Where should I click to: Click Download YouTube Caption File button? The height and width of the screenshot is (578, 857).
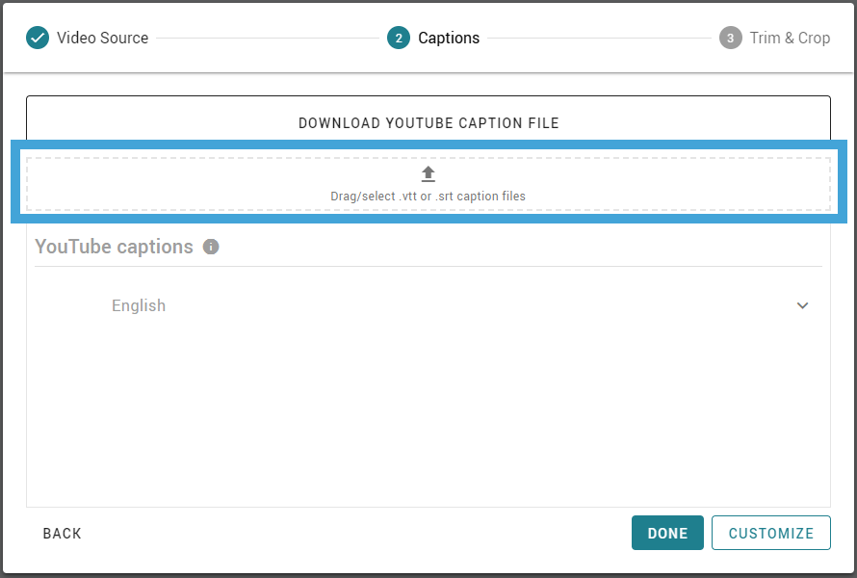pos(428,122)
